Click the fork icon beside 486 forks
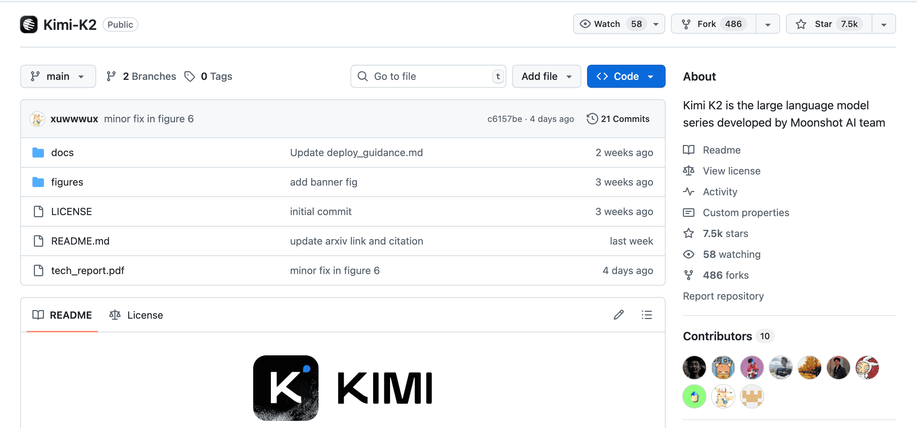The image size is (917, 428). (x=689, y=275)
